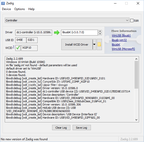
Task: Click the USB ID 02D1 product field
Action: [32, 40]
